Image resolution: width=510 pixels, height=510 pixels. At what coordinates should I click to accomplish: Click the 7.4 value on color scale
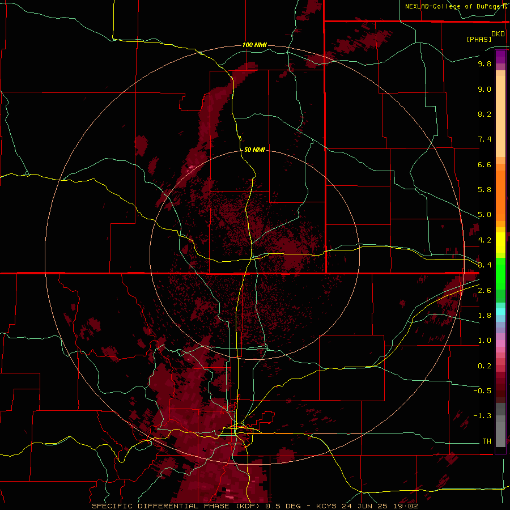484,139
